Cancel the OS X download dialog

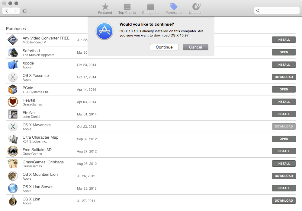click(x=195, y=47)
